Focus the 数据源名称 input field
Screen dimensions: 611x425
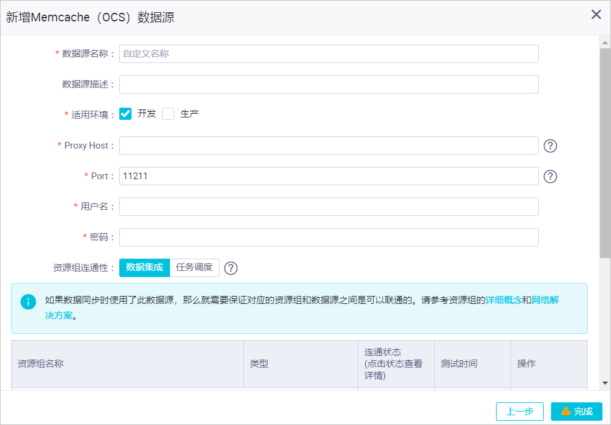coord(329,54)
